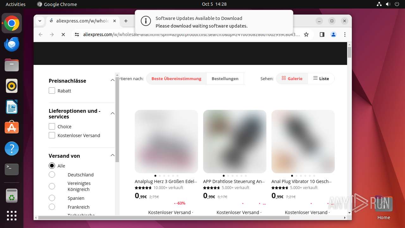Open Rhythmbox music player from dock
This screenshot has width=405, height=228.
[12, 86]
